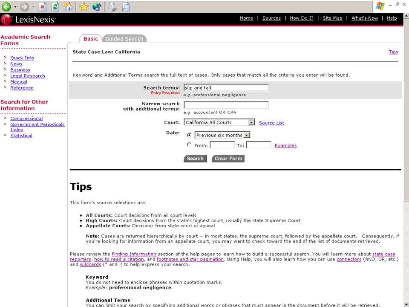Click the Search button
The height and width of the screenshot is (307, 409).
pos(195,159)
